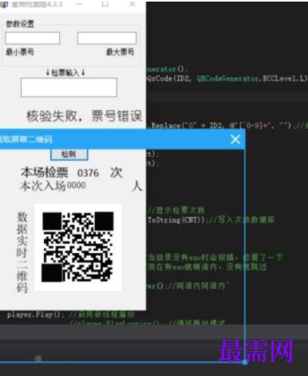Click the 本场检票 label
This screenshot has width=308, height=376.
pos(45,172)
